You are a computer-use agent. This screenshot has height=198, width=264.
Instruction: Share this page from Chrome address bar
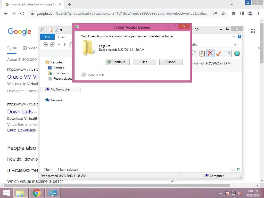[215, 13]
